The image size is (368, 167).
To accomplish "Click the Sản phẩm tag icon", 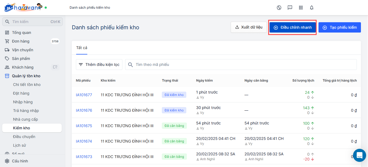I will point(7,59).
